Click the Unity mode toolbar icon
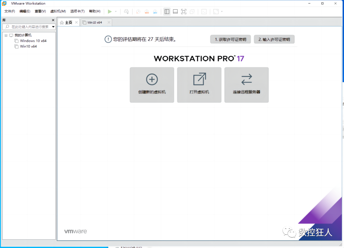The image size is (344, 248). tap(192, 12)
